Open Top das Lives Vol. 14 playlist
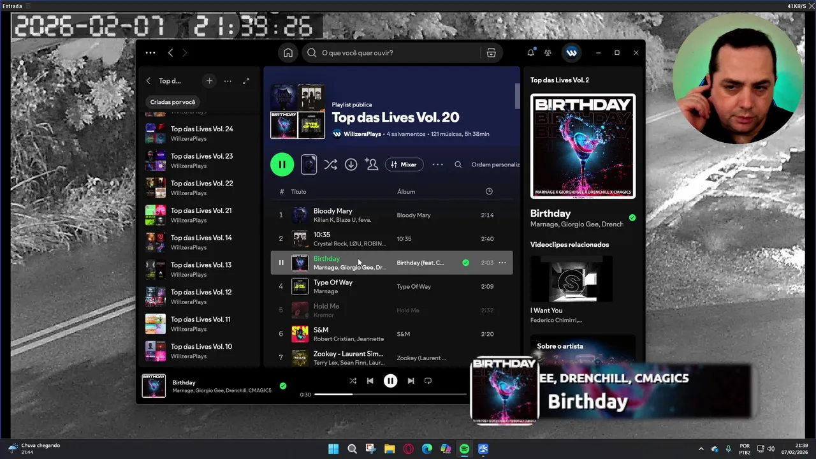Screen dimensions: 816x459 tap(200, 242)
